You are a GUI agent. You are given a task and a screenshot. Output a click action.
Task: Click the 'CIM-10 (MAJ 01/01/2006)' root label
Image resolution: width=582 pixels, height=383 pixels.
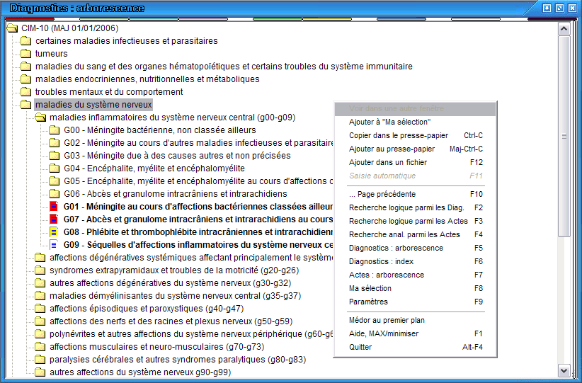pyautogui.click(x=70, y=28)
